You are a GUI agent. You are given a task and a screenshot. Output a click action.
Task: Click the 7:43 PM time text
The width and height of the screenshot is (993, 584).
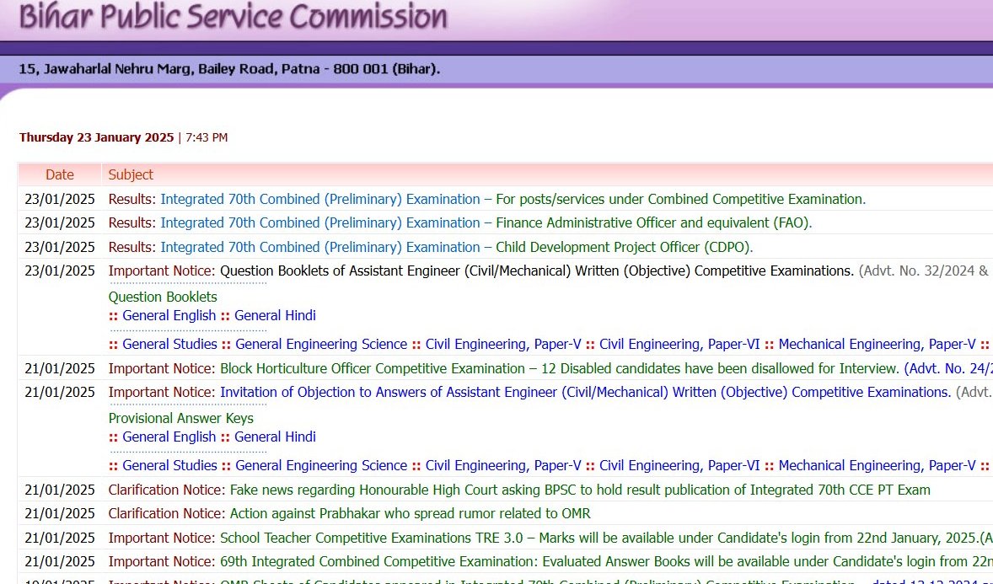click(x=207, y=137)
